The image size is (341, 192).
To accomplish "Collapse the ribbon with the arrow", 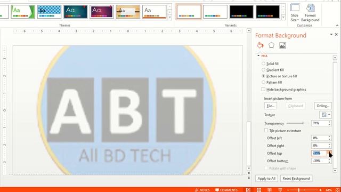I will click(x=337, y=26).
